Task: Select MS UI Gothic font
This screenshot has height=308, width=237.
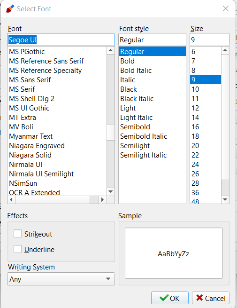Action: coord(57,108)
